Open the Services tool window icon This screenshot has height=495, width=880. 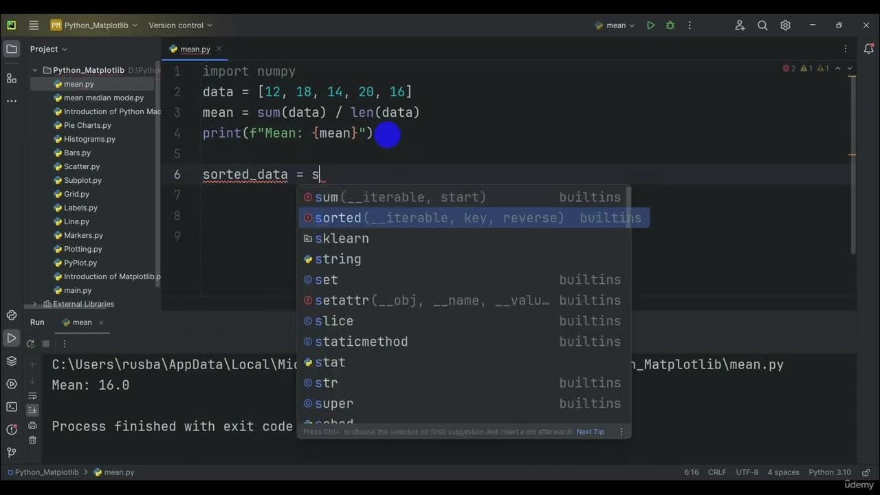(x=12, y=384)
